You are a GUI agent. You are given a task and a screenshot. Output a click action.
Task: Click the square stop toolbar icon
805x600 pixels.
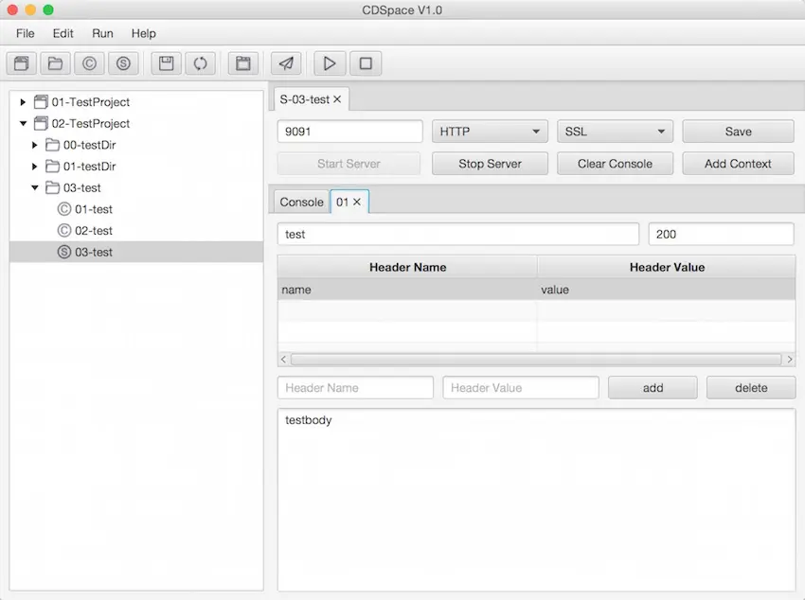point(366,63)
